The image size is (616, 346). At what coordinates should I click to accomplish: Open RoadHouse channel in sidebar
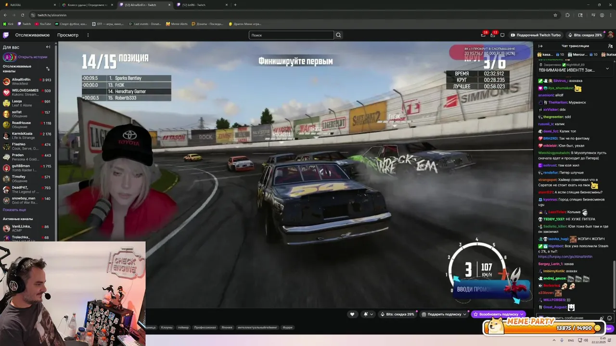(x=28, y=125)
